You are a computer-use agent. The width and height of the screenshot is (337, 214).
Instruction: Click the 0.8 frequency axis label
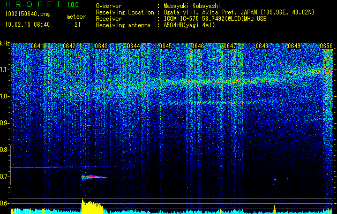tap(5, 150)
